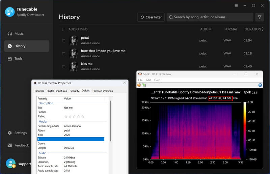Switch to the Previous Versions tab
This screenshot has width=270, height=174.
(x=103, y=91)
